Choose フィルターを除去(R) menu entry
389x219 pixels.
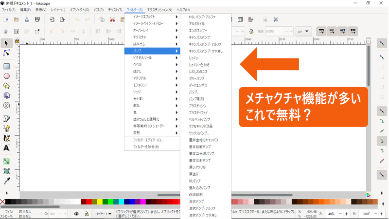click(x=152, y=147)
